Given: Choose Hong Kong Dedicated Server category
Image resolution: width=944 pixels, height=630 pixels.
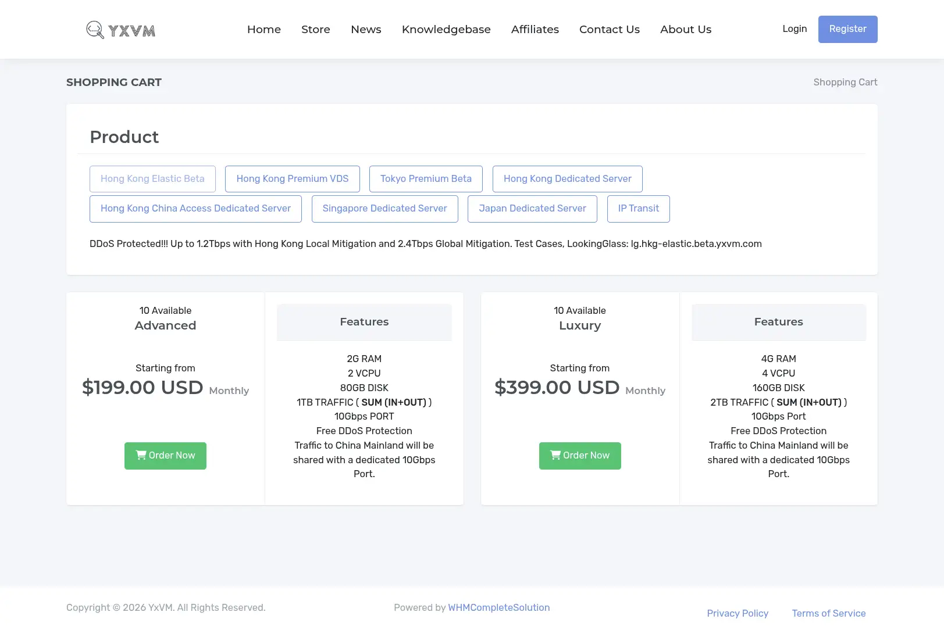Looking at the screenshot, I should coord(568,179).
